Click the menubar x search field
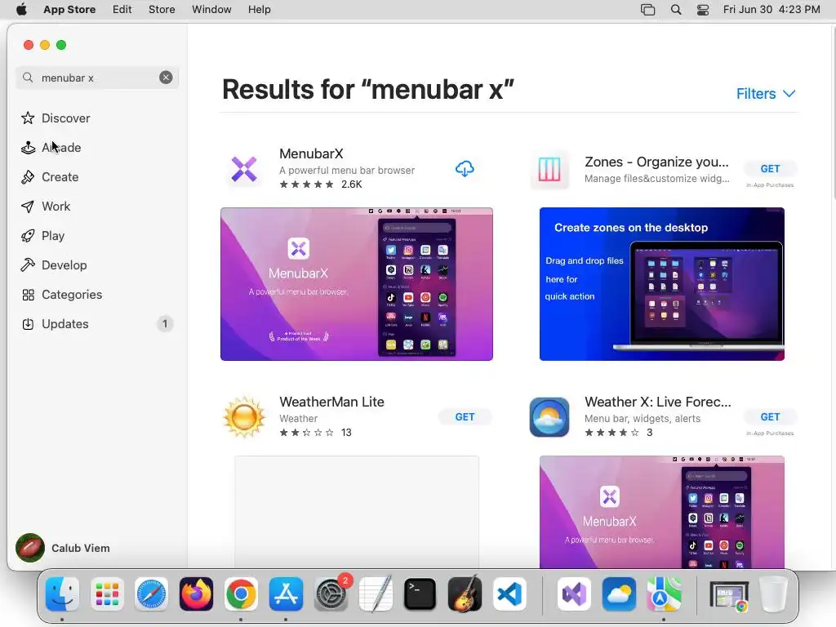Image resolution: width=836 pixels, height=627 pixels. click(x=97, y=78)
